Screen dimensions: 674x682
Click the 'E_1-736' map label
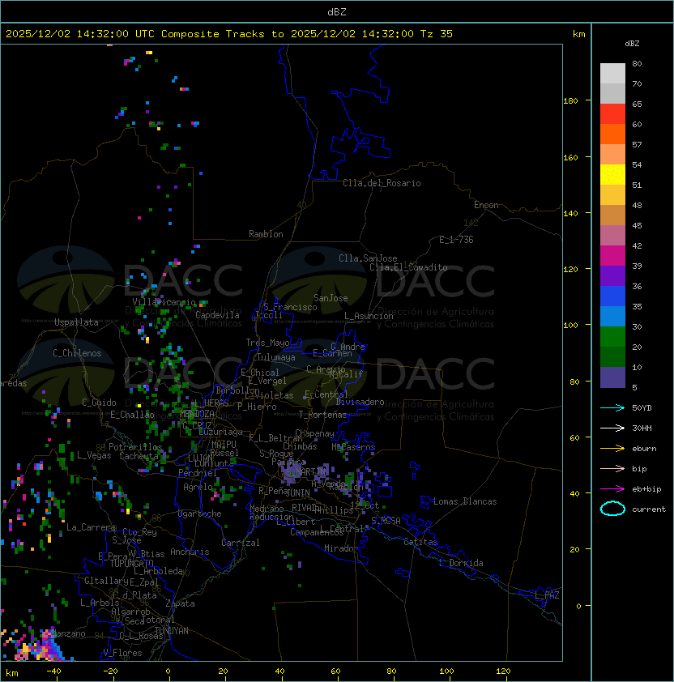456,240
